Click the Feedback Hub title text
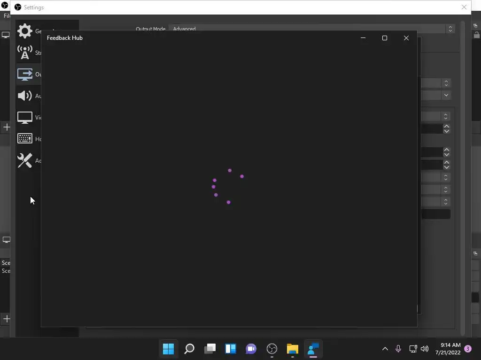The width and height of the screenshot is (481, 360). 65,38
